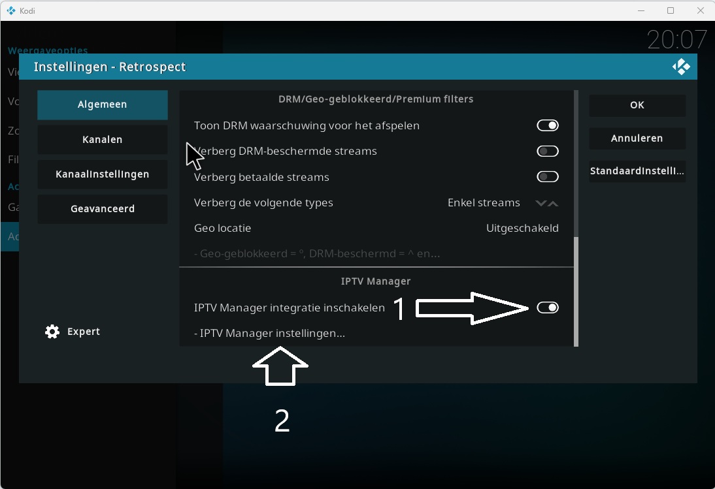Click up arrow for Verberg de volgende types
Screen dimensions: 715x489
coord(553,203)
